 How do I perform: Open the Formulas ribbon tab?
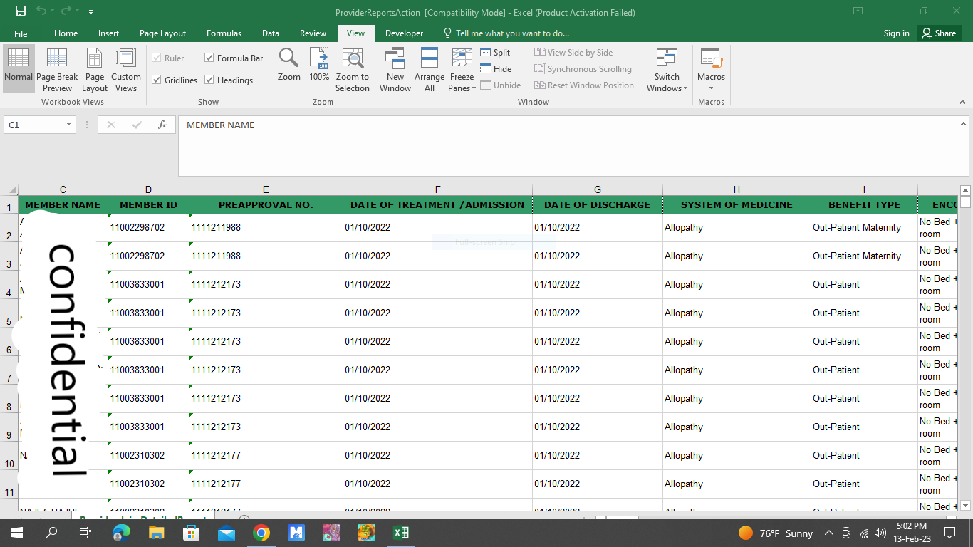[x=224, y=33]
